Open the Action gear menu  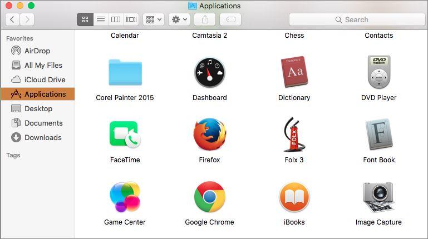point(179,19)
